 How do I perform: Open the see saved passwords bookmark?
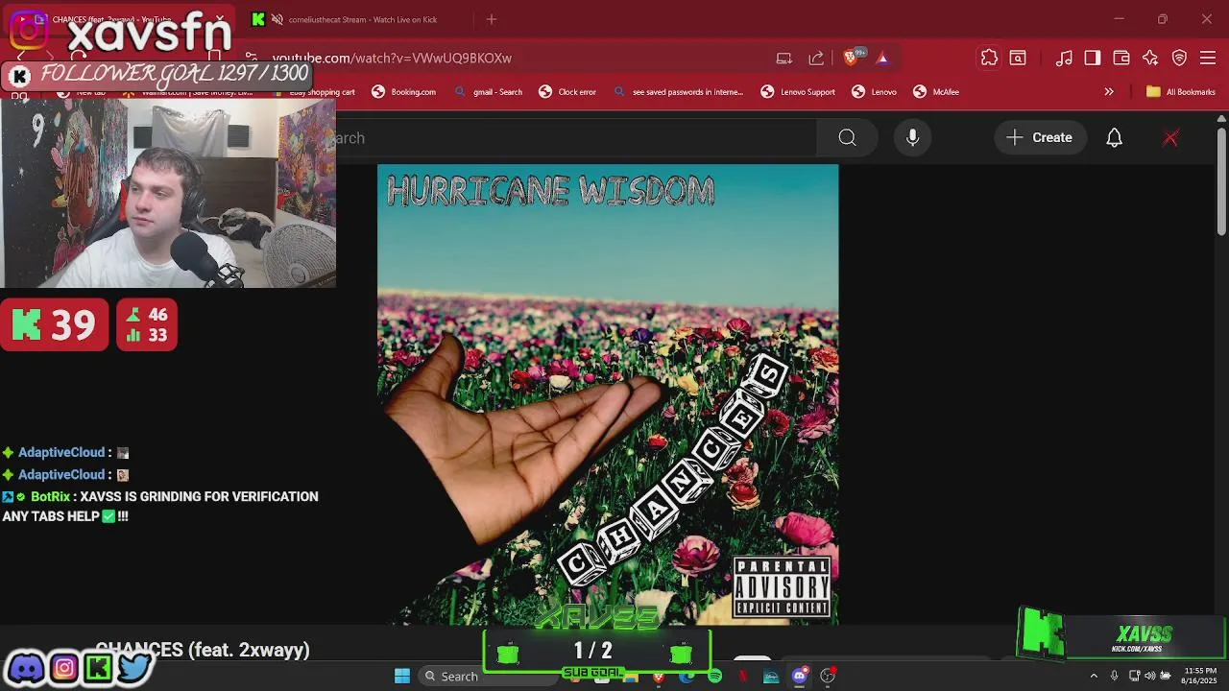click(678, 92)
